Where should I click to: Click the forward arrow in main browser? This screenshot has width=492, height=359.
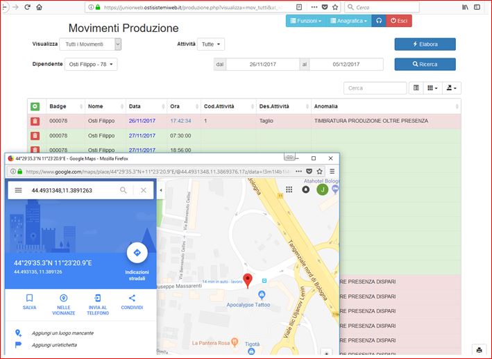tap(15, 7)
